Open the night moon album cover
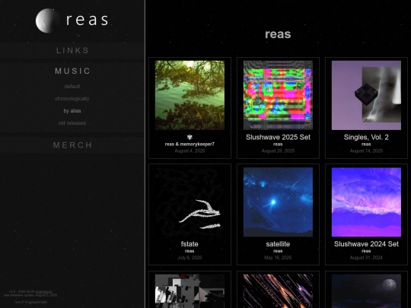Screen dimensions: 411x308 pyautogui.click(x=366, y=291)
